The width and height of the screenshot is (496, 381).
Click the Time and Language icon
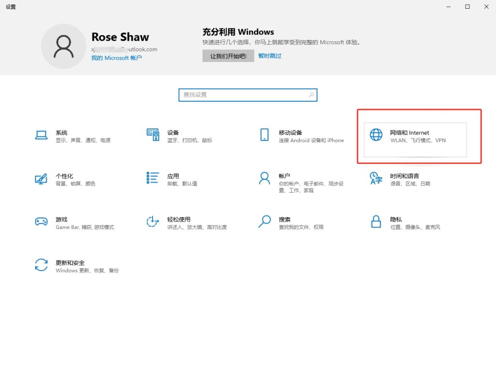(x=376, y=178)
